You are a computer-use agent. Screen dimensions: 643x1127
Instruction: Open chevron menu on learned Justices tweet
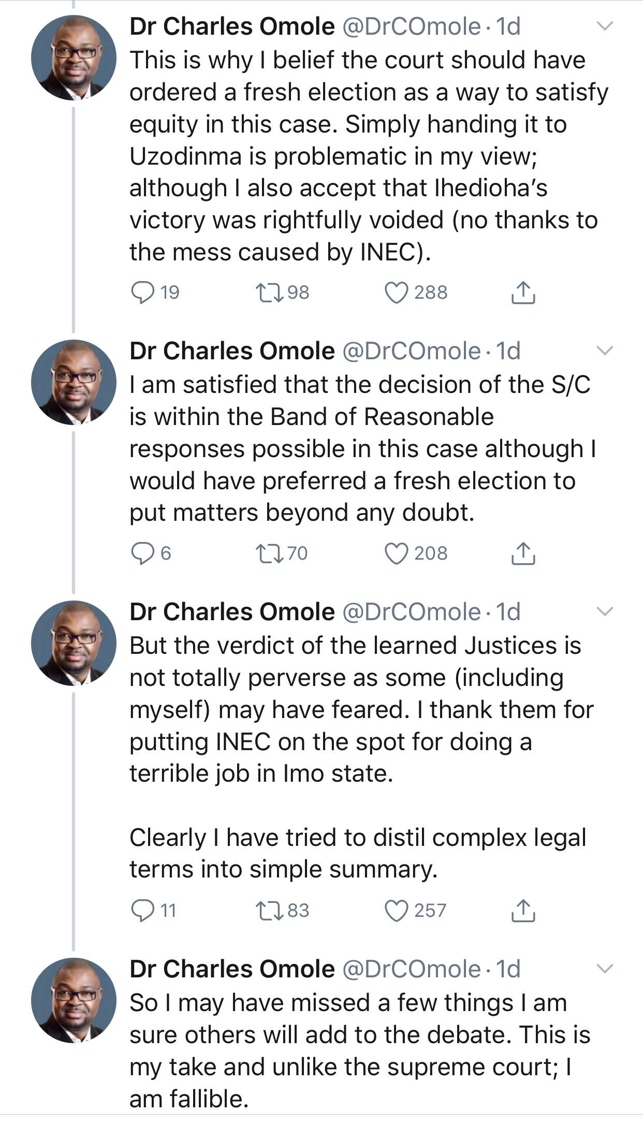[x=605, y=611]
